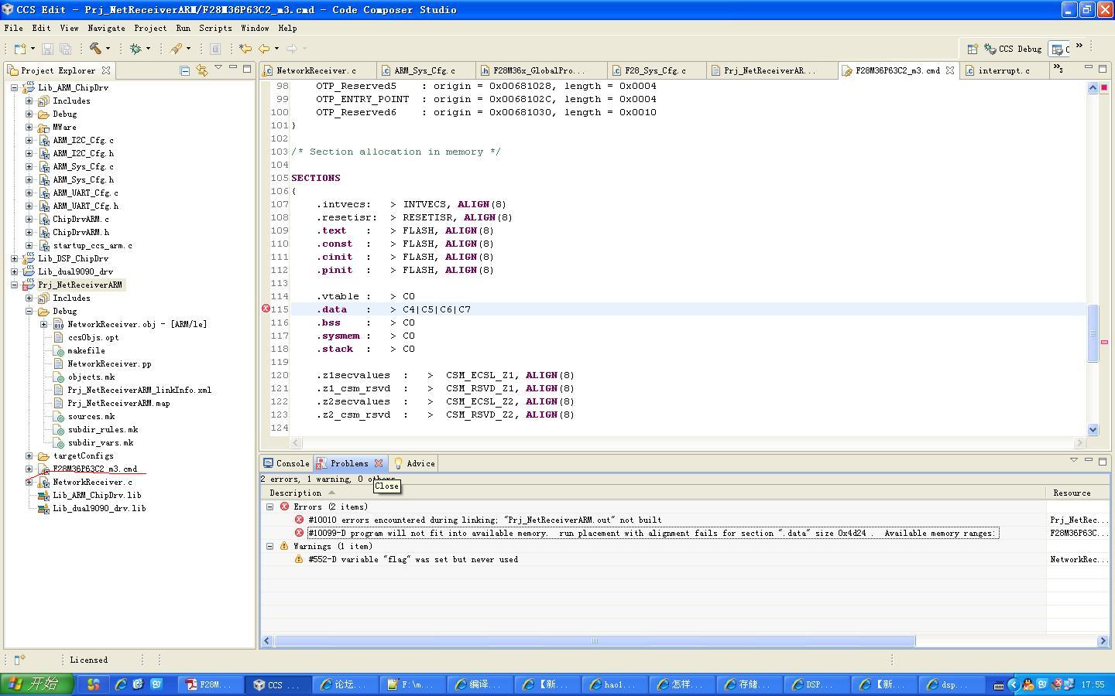The width and height of the screenshot is (1115, 696).
Task: Switch to the Console tab
Action: [x=286, y=463]
